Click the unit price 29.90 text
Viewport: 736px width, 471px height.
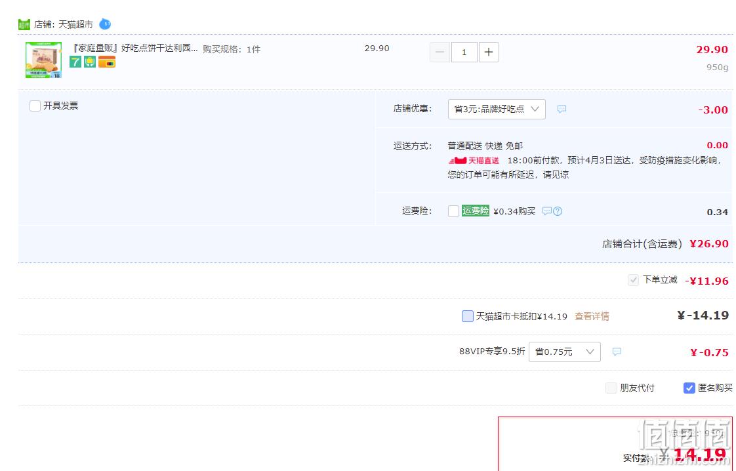tap(377, 49)
